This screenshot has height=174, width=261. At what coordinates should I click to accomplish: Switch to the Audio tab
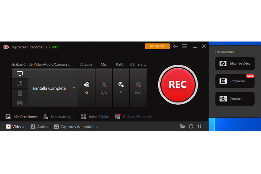39,127
